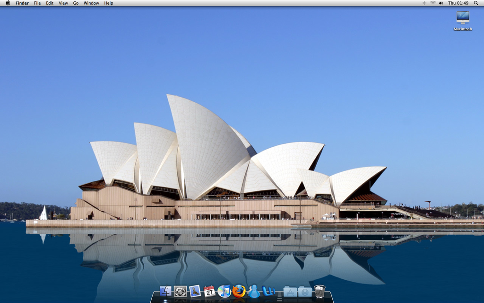This screenshot has width=484, height=303.
Task: Open the Go menu
Action: pyautogui.click(x=76, y=3)
